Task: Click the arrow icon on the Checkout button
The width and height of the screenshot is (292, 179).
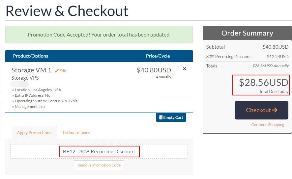Action: (x=275, y=110)
